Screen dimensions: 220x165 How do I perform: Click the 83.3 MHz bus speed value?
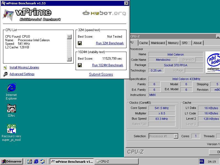[x=162, y=119]
